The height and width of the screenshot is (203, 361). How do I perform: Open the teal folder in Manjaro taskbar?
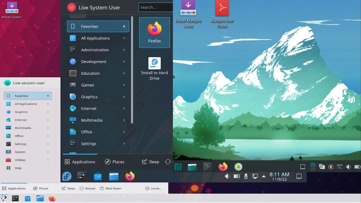pos(192,167)
